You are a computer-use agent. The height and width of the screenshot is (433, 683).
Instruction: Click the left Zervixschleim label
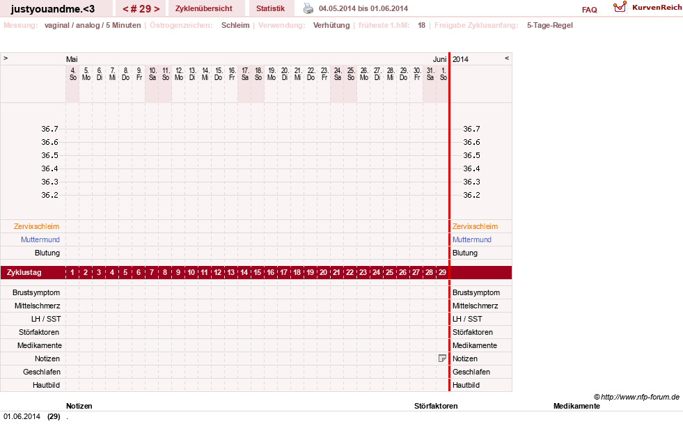(x=36, y=226)
